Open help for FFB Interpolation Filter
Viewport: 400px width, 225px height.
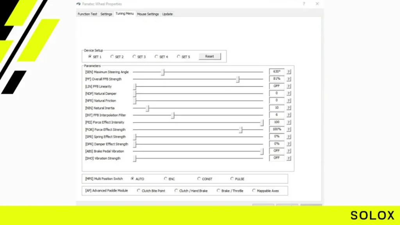tap(289, 115)
